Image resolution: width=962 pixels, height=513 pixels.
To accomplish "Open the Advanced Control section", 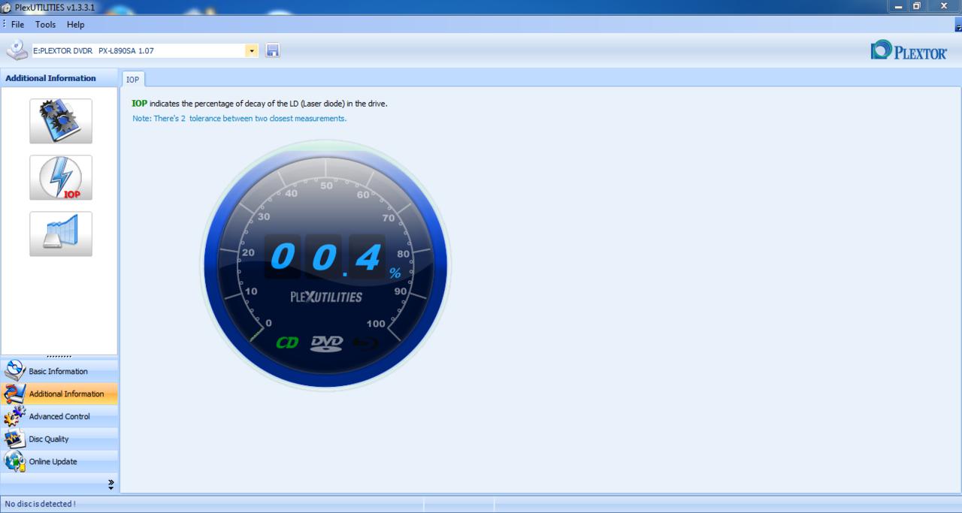I will (x=59, y=416).
